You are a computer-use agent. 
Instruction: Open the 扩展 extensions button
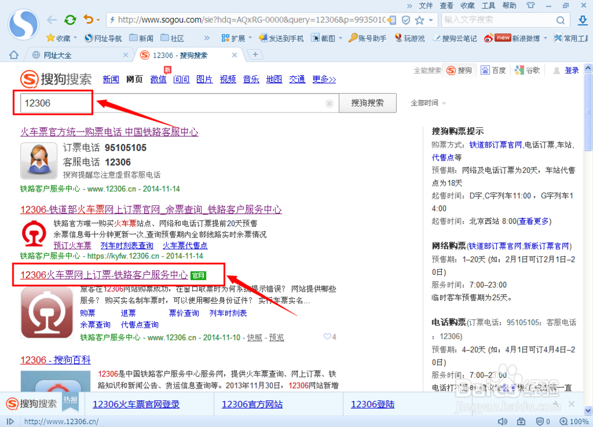(x=233, y=38)
